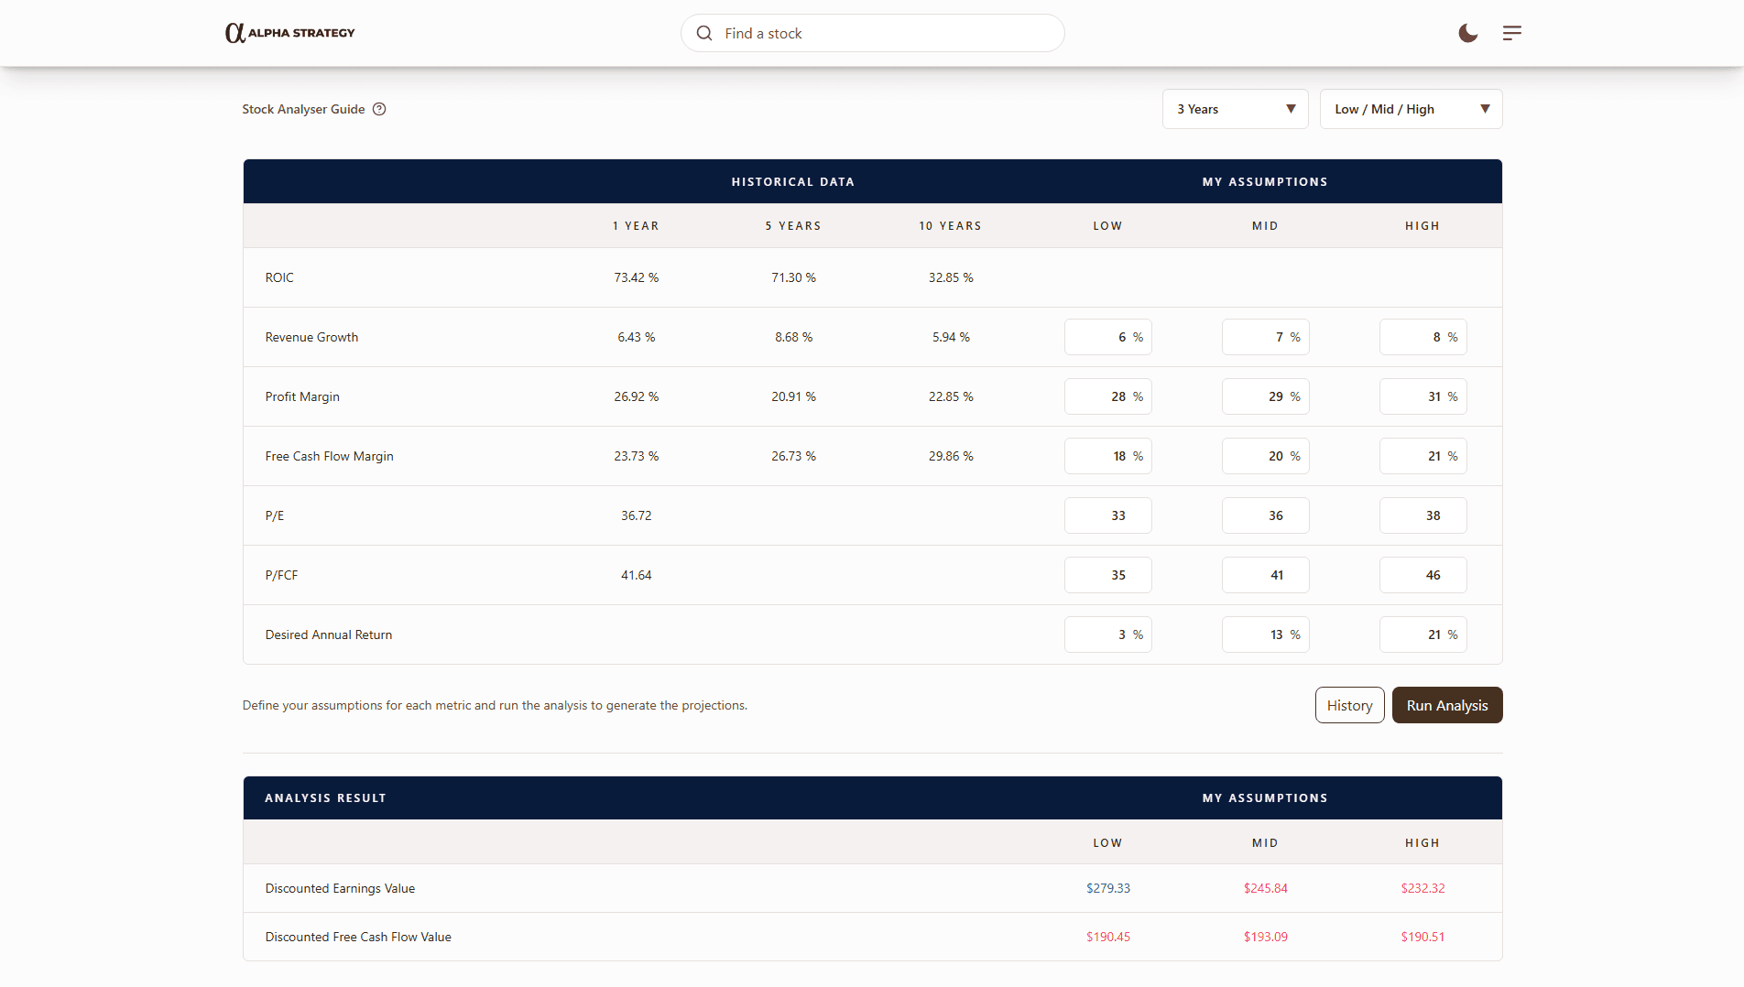Edit the High Desired Annual Return value
1744x987 pixels.
tap(1422, 634)
